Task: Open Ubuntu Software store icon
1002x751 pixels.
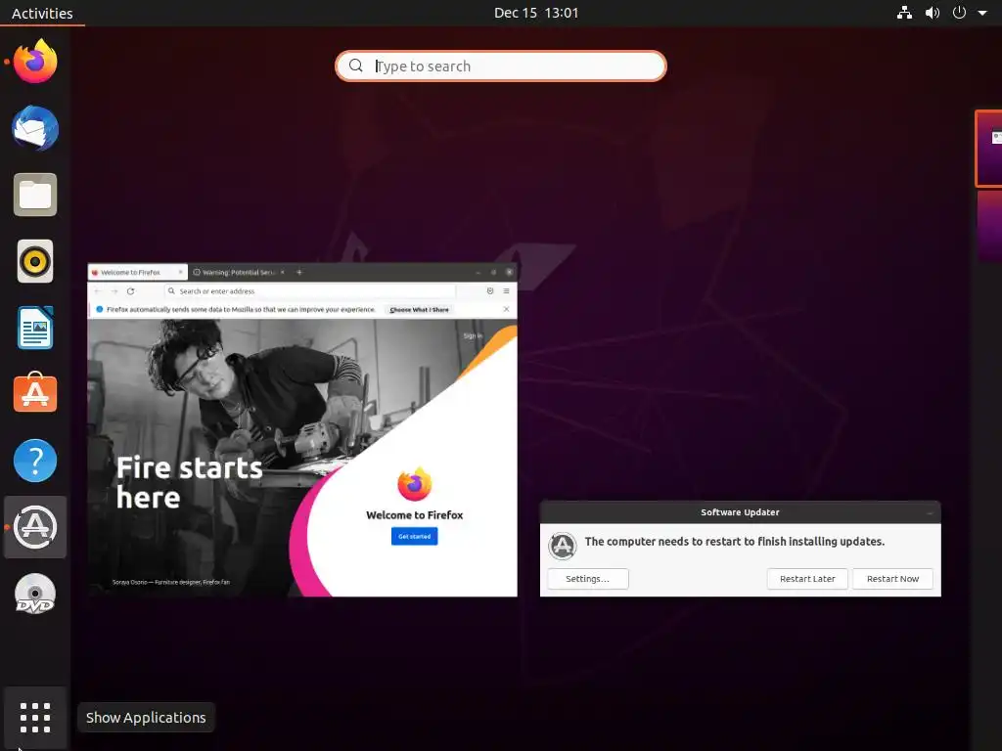Action: (x=35, y=393)
